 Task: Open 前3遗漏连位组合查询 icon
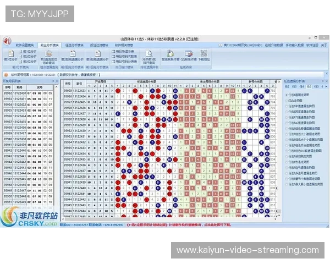(x=48, y=55)
